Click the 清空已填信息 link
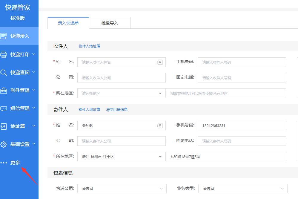This screenshot has height=199, width=298. [x=117, y=110]
